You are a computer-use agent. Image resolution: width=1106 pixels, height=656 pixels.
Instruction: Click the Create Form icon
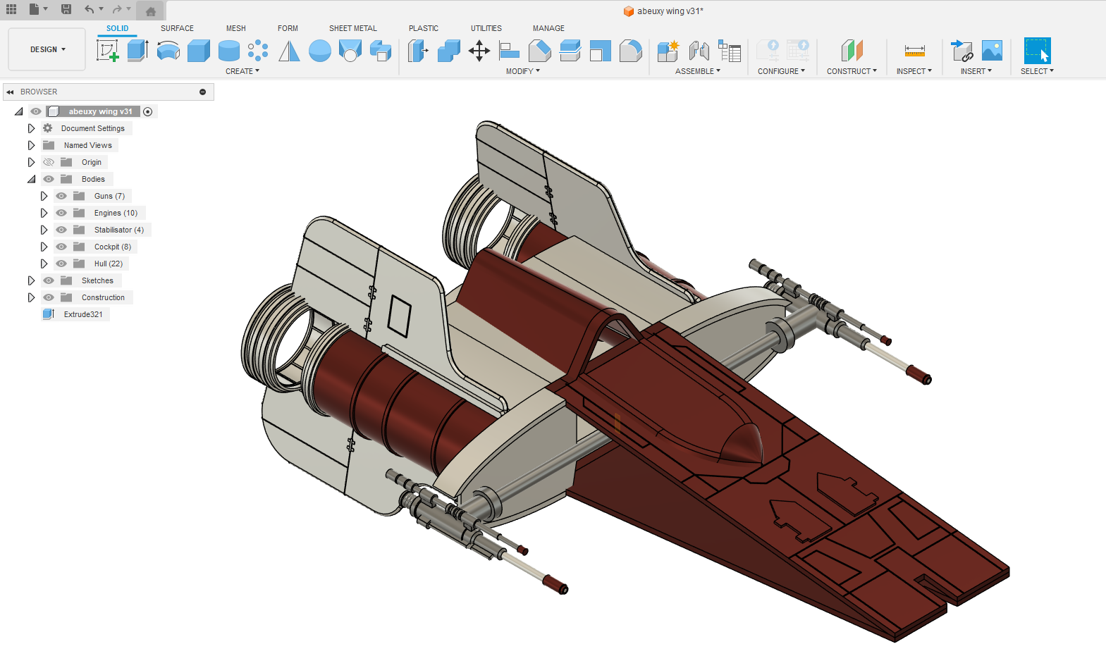(x=381, y=51)
